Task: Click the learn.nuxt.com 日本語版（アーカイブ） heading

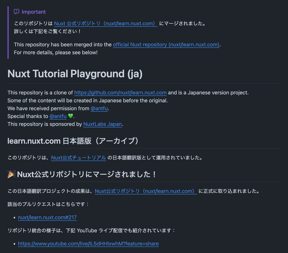Action: point(73,141)
